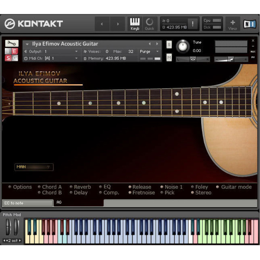The height and width of the screenshot is (260, 260).
Task: Toggle the Keyb on-screen keyboard button
Action: (x=135, y=24)
